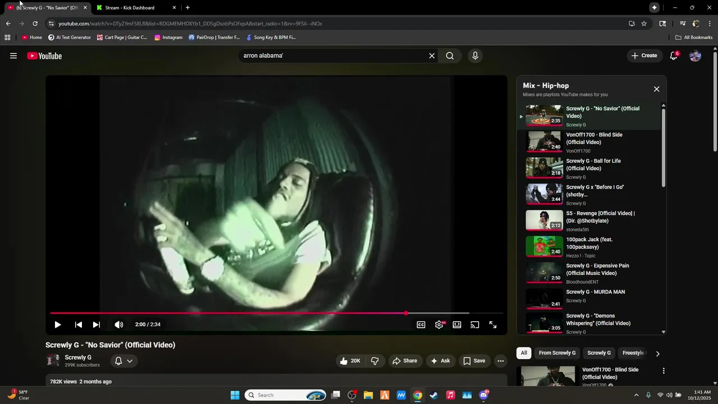Viewport: 718px width, 404px height.
Task: Click the video progress bar
Action: 277,313
